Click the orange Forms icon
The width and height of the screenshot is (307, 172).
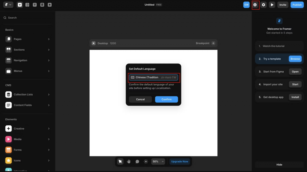coord(8,150)
